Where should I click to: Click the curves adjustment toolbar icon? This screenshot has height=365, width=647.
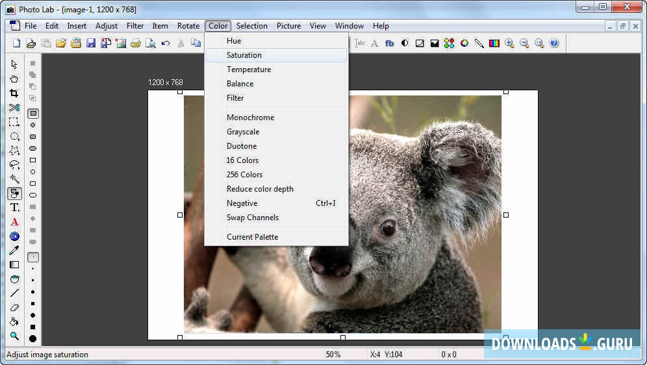[420, 43]
